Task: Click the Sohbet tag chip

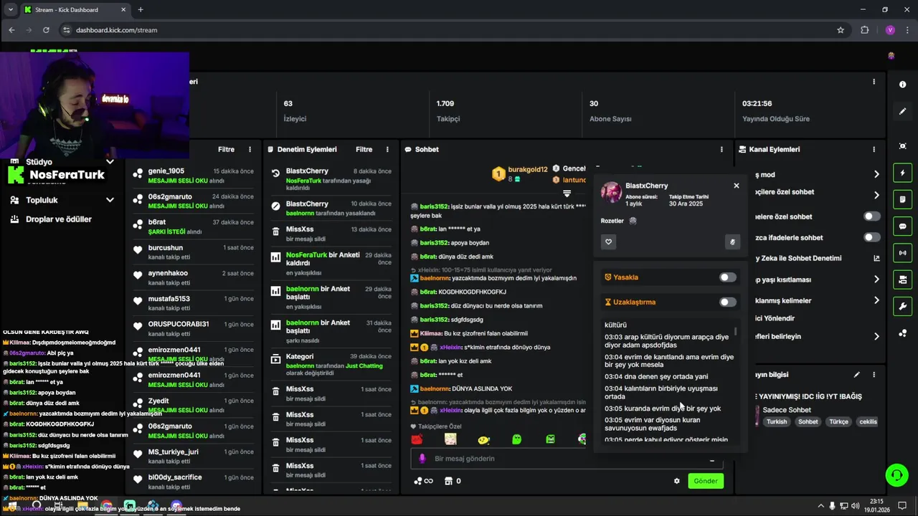Action: [808, 421]
